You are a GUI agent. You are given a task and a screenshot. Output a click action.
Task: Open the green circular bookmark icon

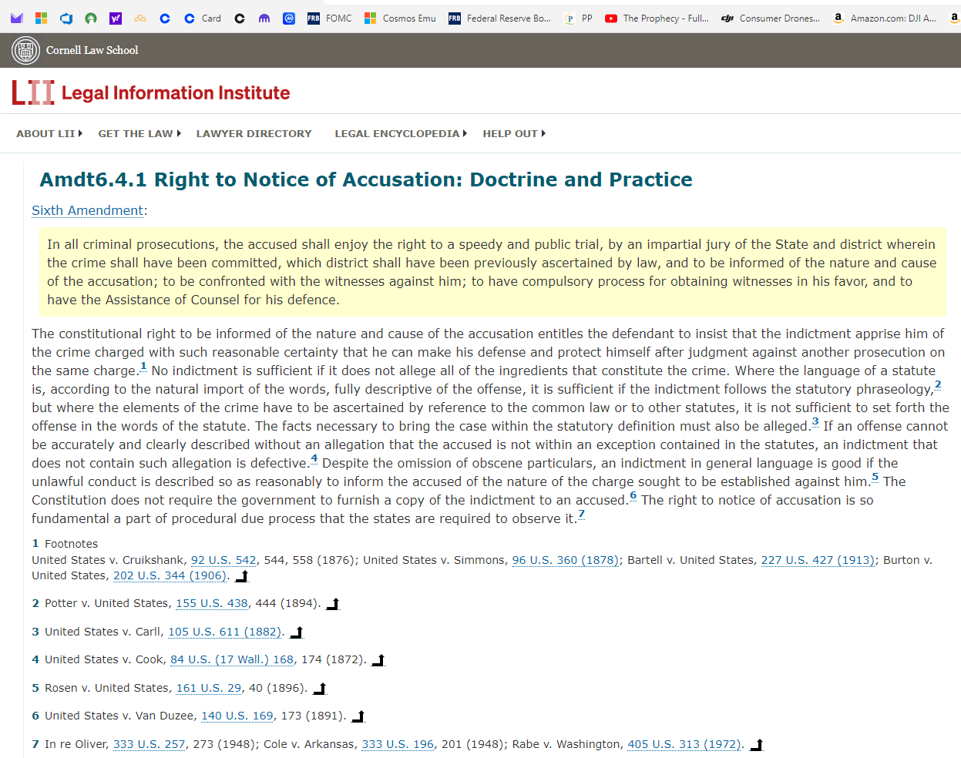tap(91, 18)
